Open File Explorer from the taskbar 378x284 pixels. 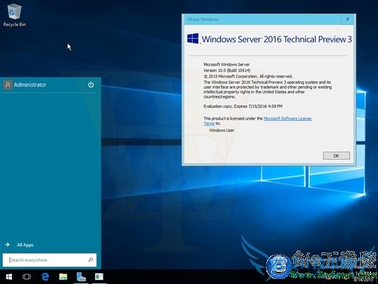click(63, 277)
